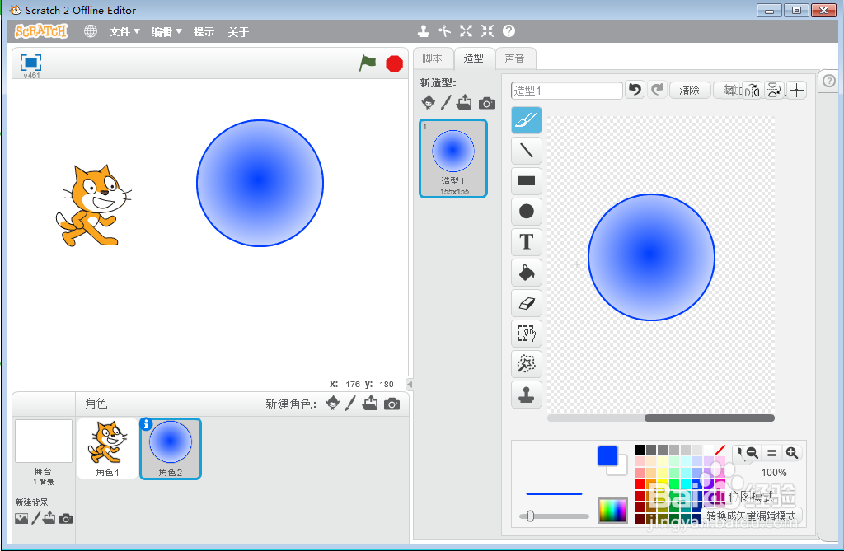The width and height of the screenshot is (844, 551).
Task: Select the Line tool
Action: click(x=526, y=150)
